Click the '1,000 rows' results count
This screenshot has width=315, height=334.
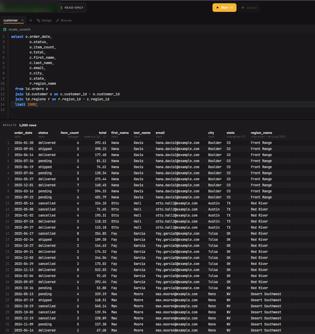pos(28,125)
